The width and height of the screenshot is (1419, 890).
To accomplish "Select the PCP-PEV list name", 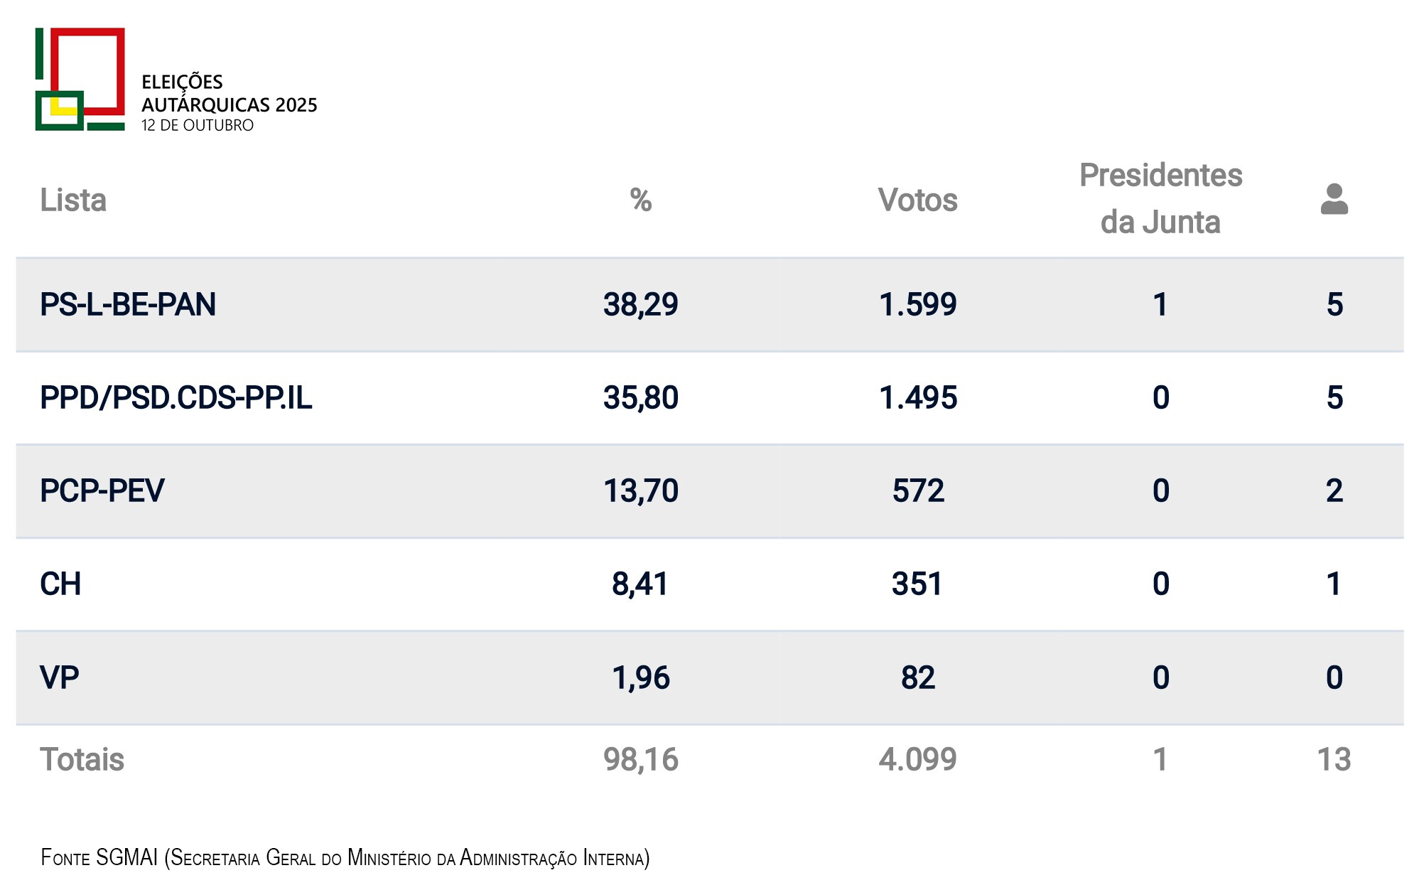I will (102, 491).
